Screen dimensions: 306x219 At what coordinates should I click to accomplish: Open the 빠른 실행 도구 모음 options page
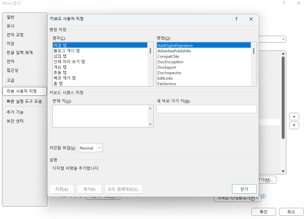coord(22,101)
